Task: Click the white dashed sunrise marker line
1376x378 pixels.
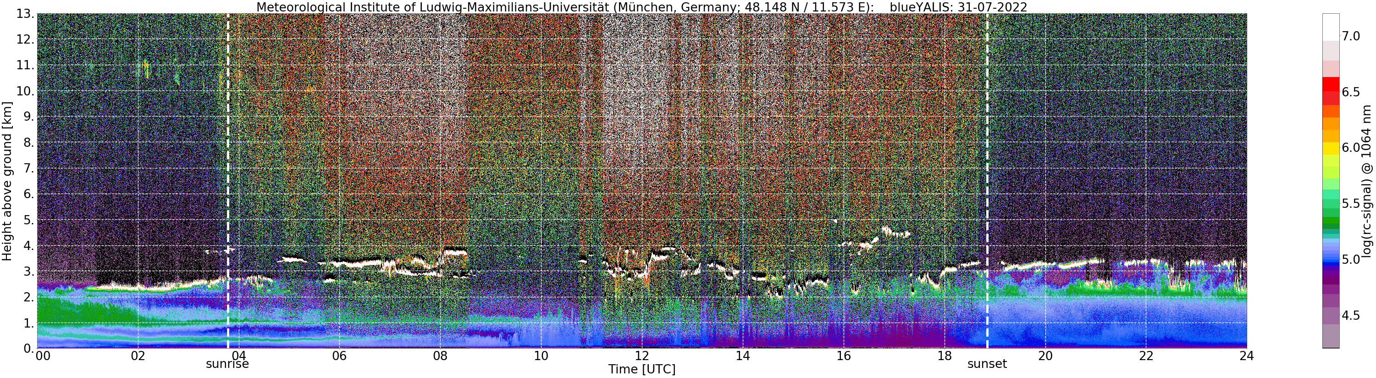Action: tap(228, 181)
